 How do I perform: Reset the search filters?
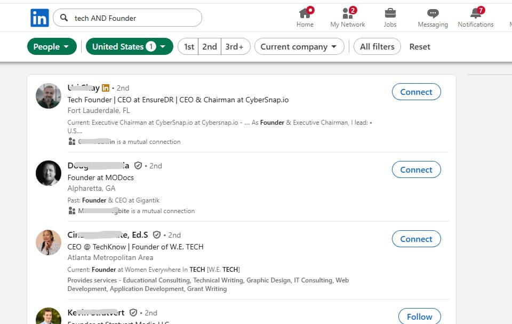pos(420,47)
